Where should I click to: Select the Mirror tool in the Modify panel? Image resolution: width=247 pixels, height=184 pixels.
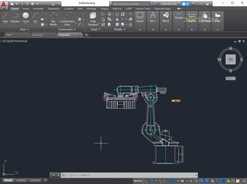click(x=117, y=19)
